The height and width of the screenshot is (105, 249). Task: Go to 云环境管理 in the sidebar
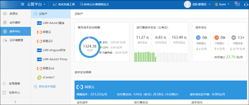pyautogui.click(x=16, y=40)
